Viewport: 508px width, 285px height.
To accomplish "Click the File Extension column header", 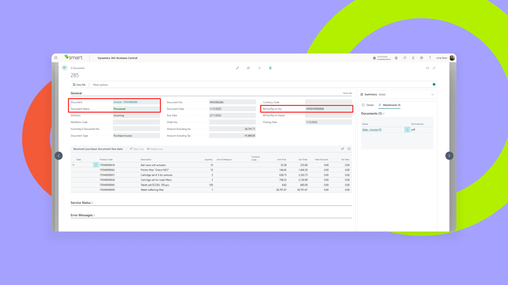I will click(417, 124).
